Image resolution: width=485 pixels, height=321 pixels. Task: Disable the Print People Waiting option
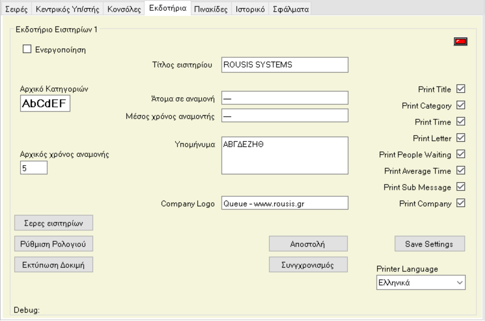coord(461,154)
